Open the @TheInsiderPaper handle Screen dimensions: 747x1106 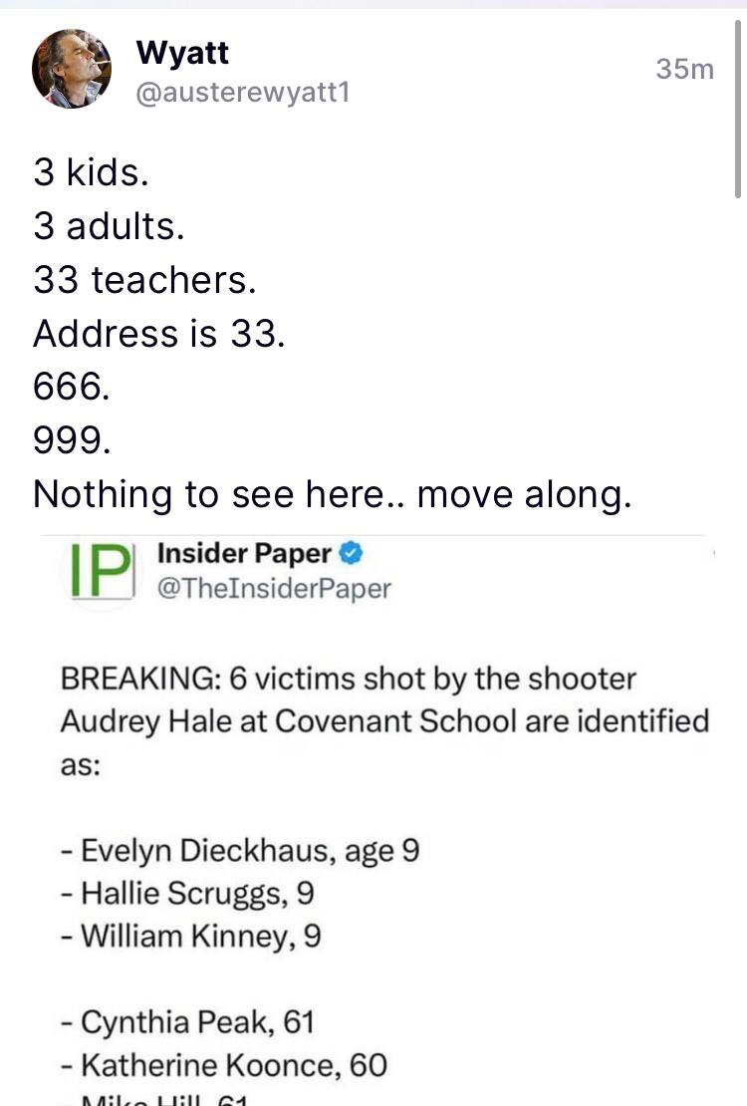[274, 589]
